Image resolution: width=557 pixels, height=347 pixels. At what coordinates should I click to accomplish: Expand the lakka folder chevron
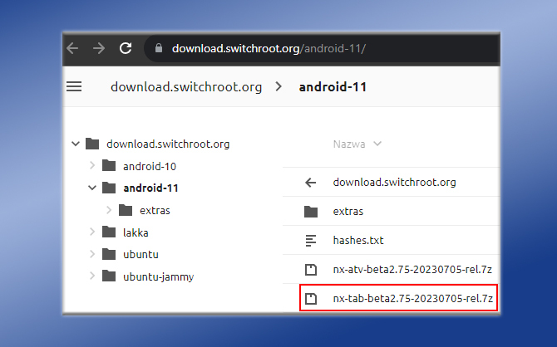(92, 232)
